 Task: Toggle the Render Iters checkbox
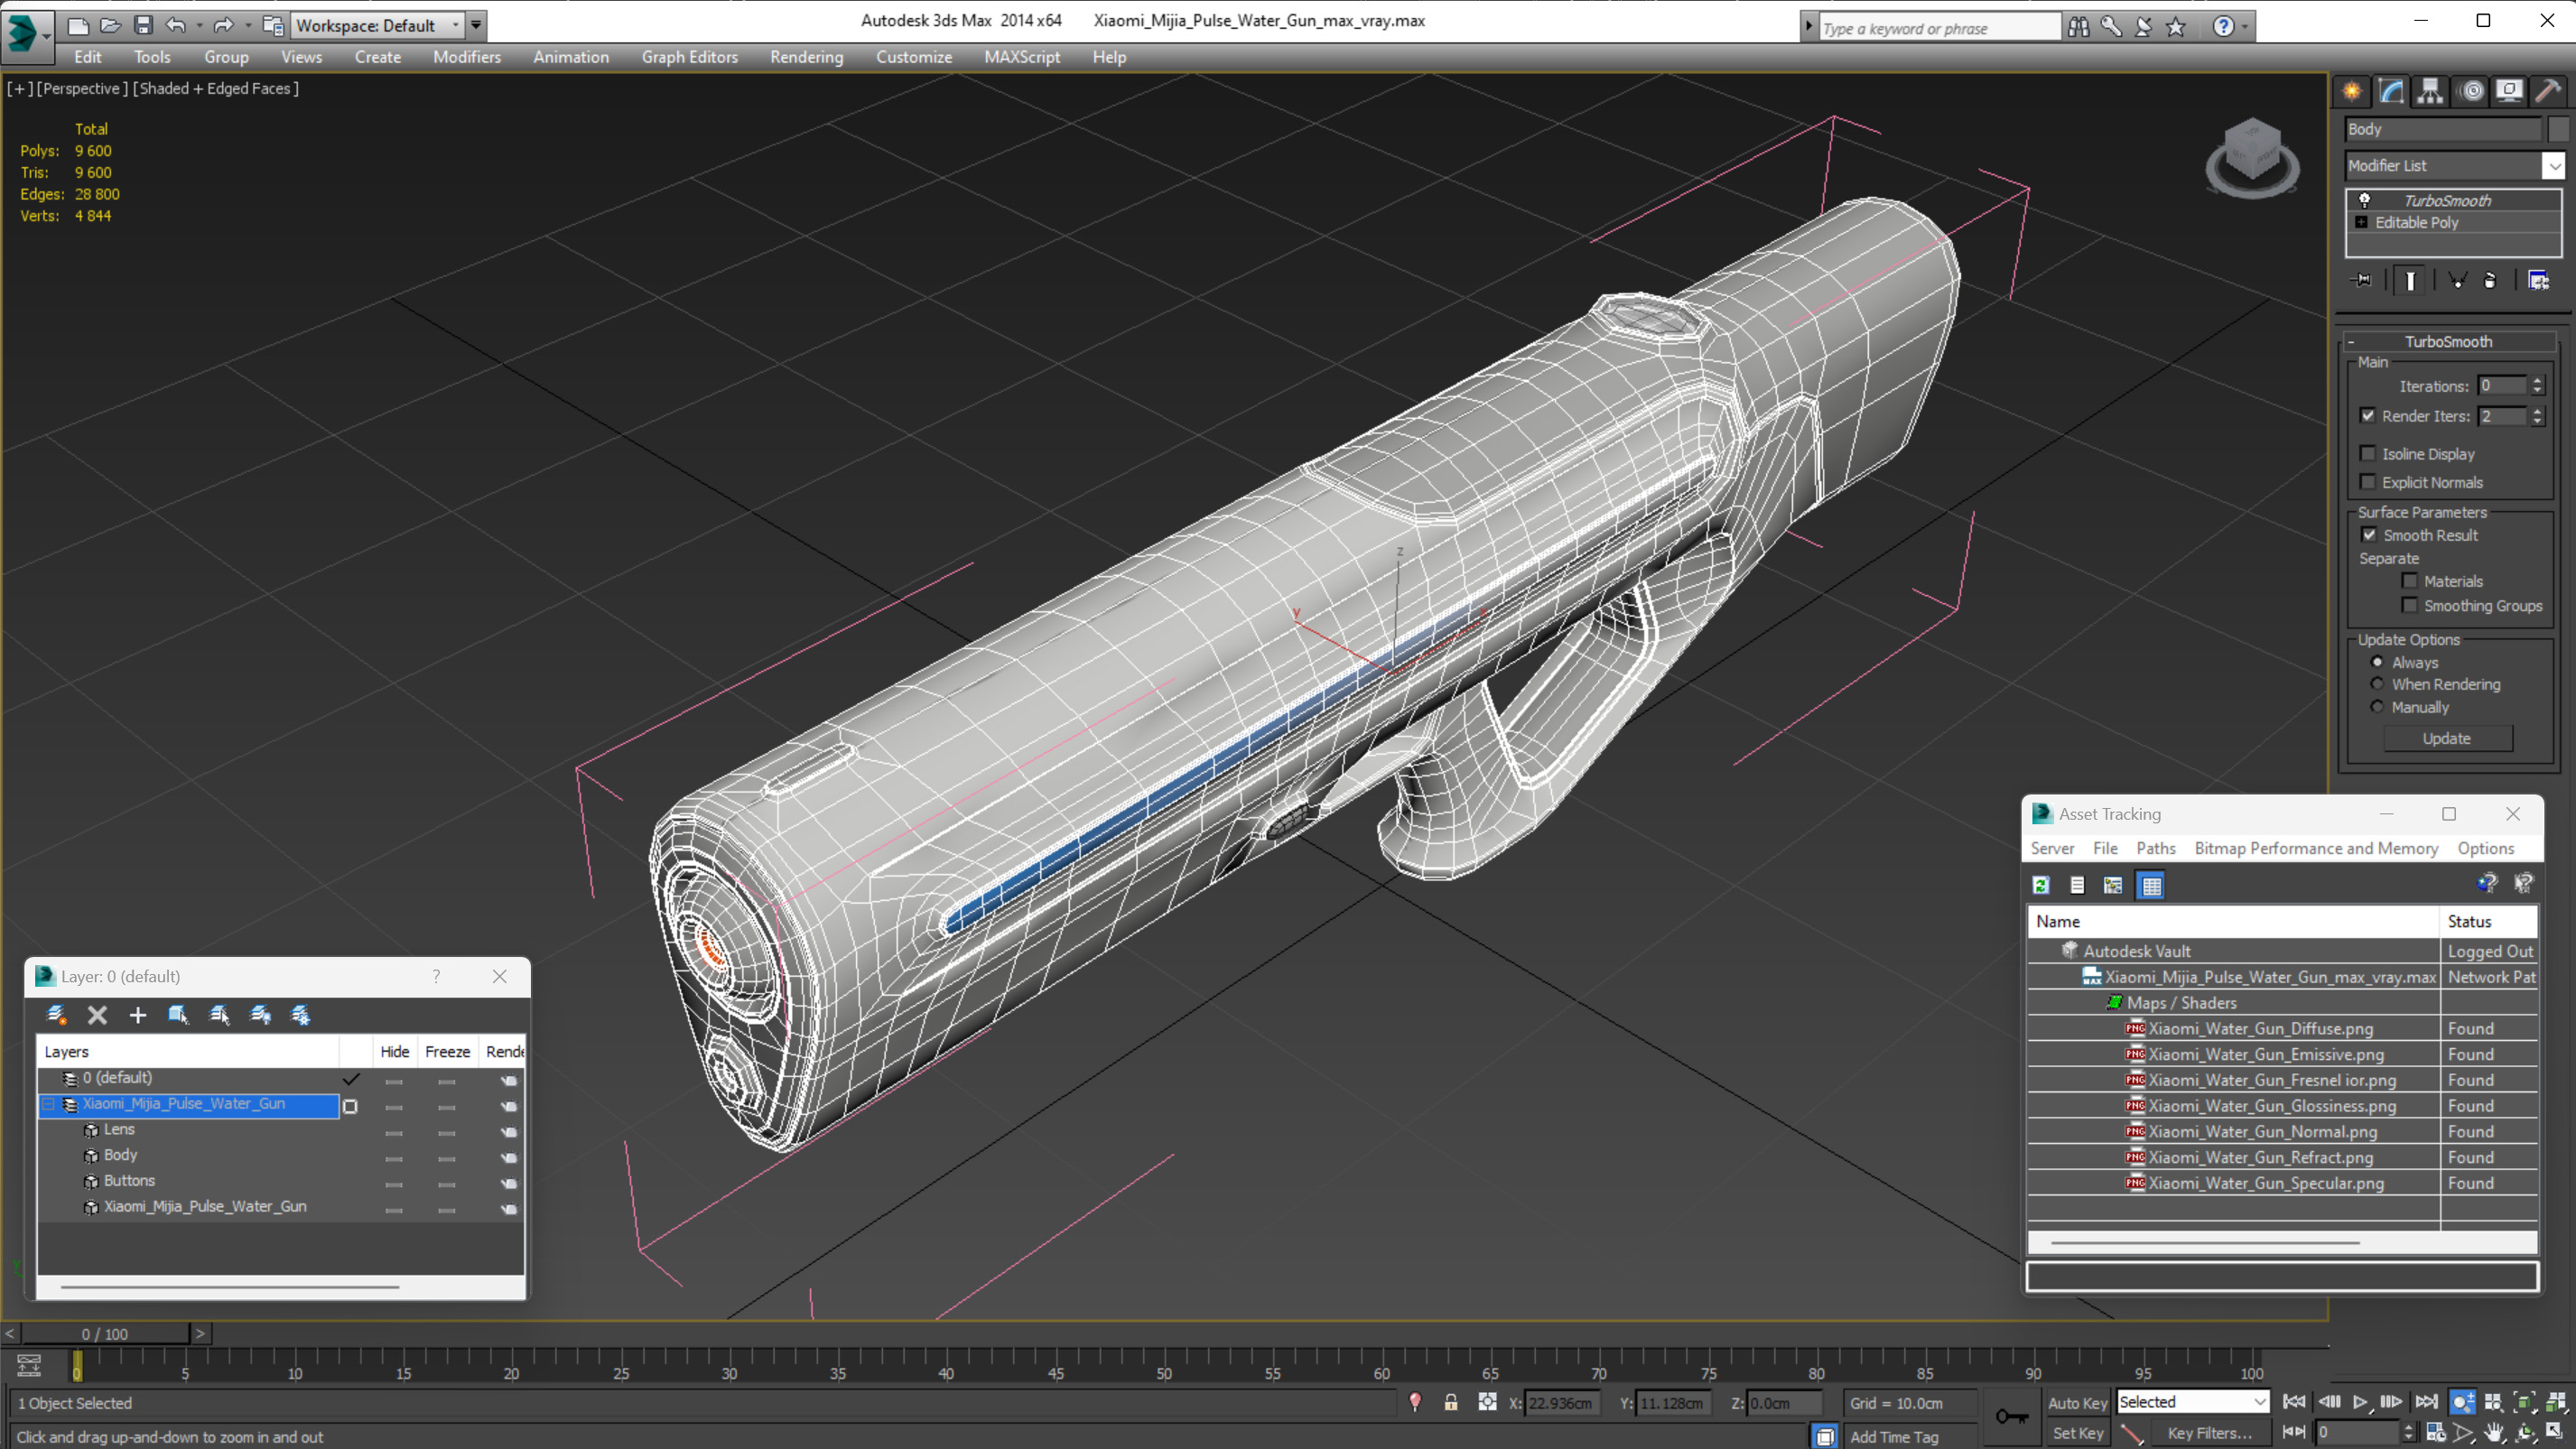[2367, 416]
